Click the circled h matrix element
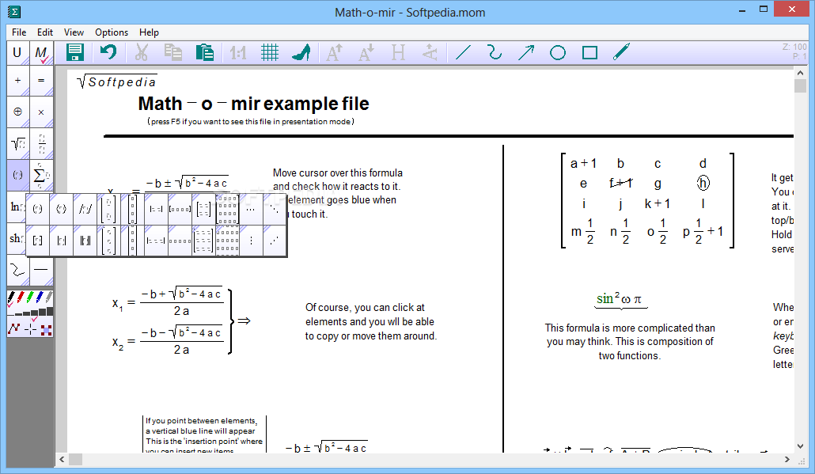 pos(703,183)
